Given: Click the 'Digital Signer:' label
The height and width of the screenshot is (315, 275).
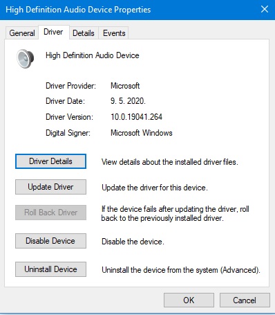Looking at the screenshot, I should tap(68, 133).
